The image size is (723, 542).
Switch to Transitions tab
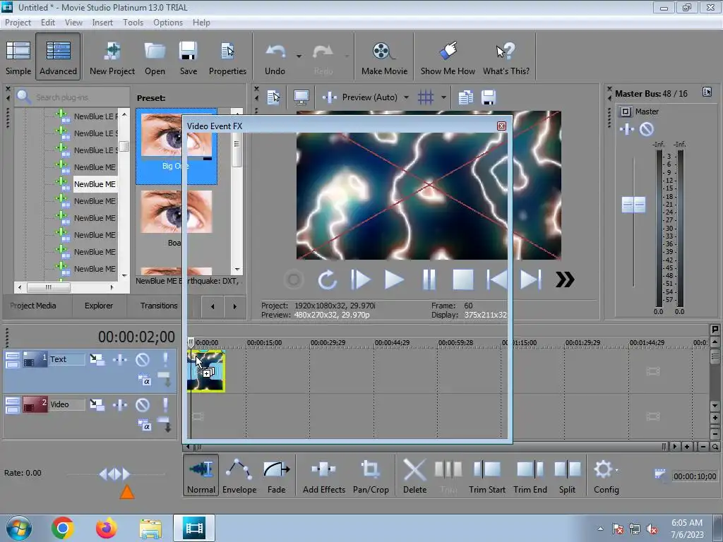point(159,306)
